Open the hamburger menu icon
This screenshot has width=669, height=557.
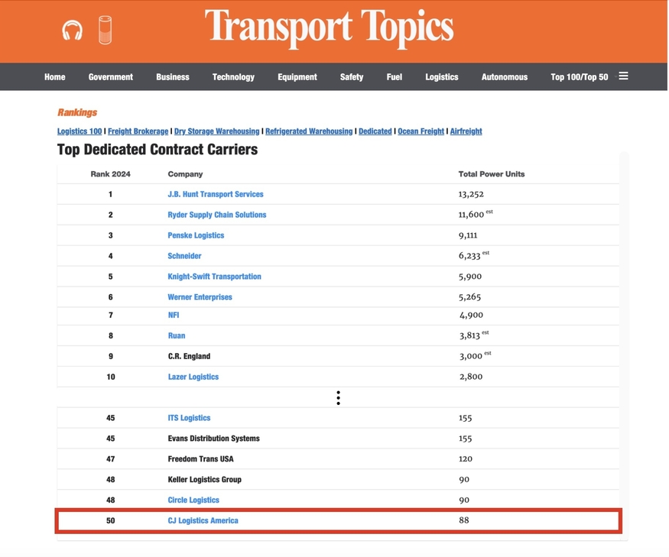[623, 76]
